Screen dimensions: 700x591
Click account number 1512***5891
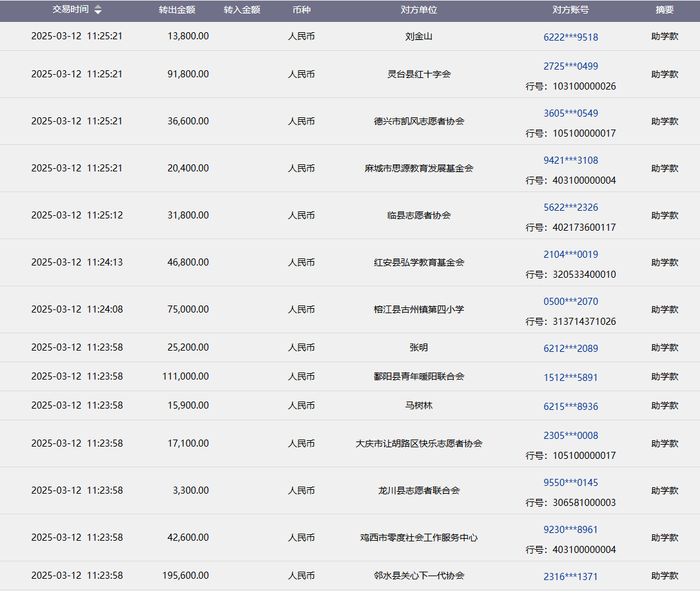[x=570, y=377]
